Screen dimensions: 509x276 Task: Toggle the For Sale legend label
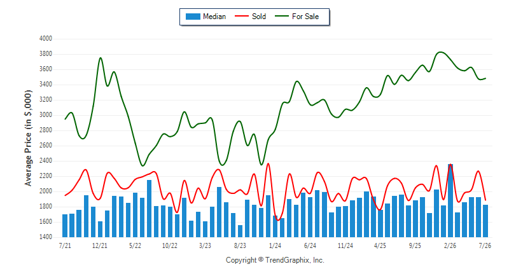[305, 17]
